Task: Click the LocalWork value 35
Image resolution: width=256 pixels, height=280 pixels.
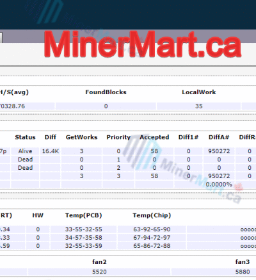Action: tap(199, 106)
